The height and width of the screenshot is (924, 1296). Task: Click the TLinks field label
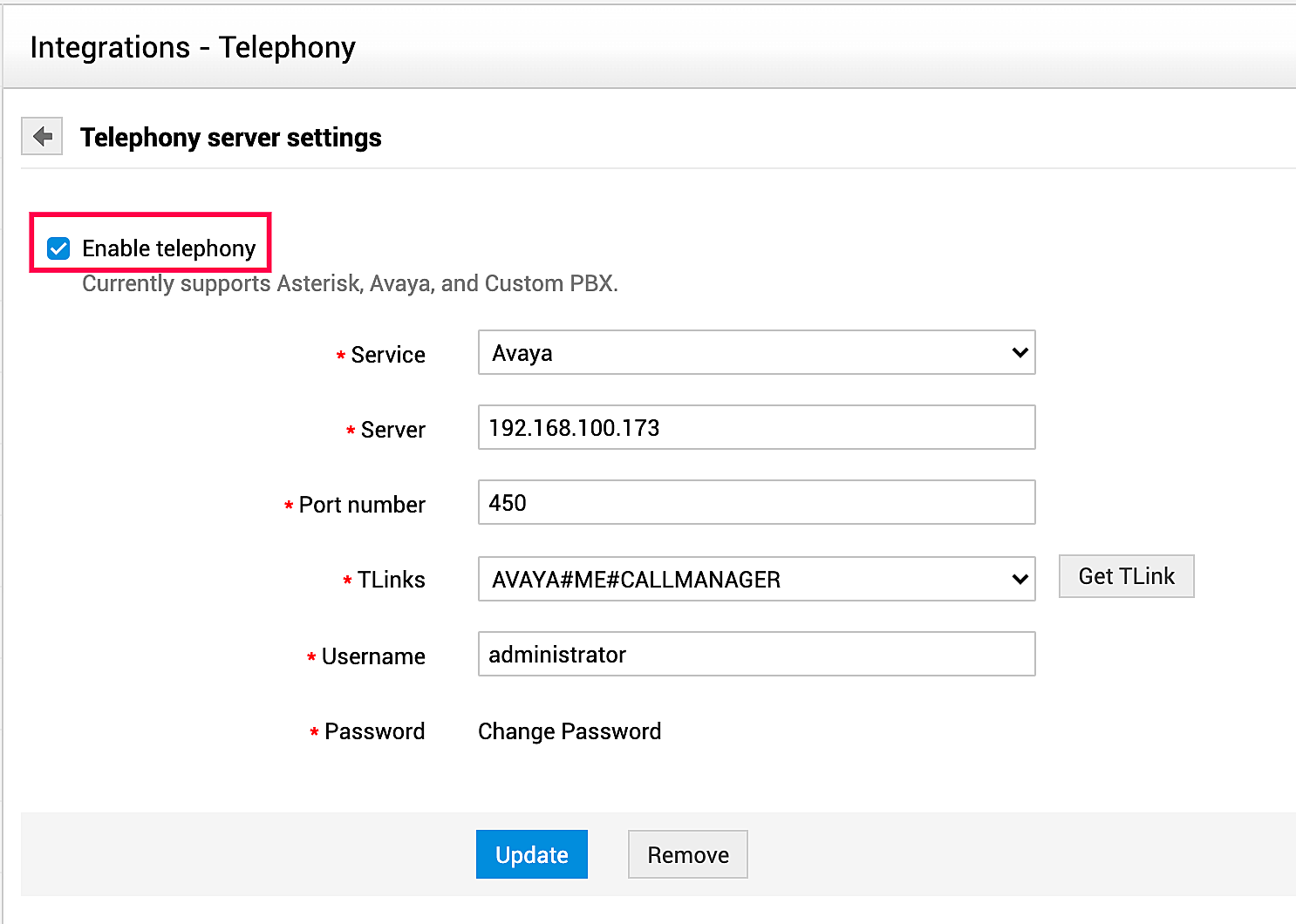tap(391, 581)
